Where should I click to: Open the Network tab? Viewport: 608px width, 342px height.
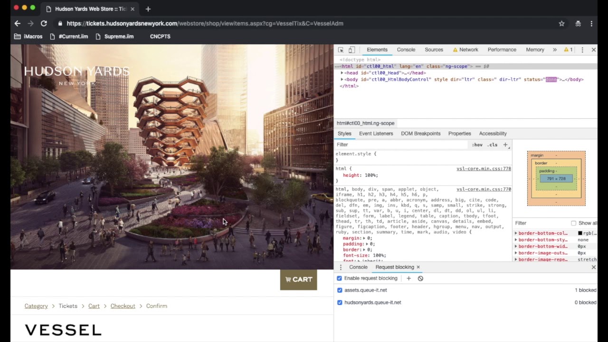465,50
